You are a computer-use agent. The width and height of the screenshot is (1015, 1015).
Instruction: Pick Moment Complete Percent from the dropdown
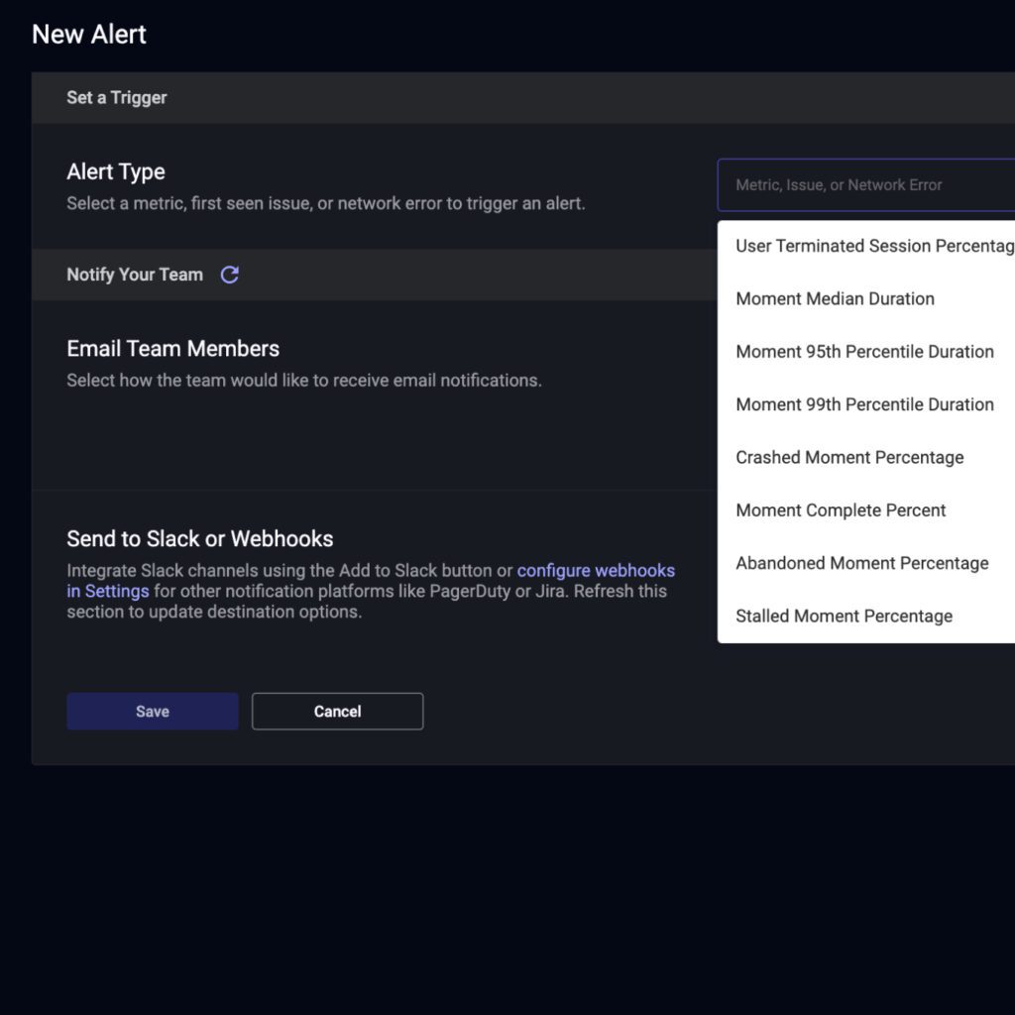pos(841,509)
